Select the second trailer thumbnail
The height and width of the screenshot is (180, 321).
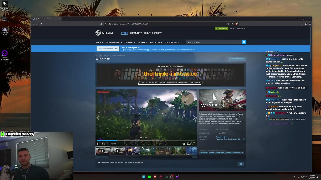pyautogui.click(x=118, y=151)
